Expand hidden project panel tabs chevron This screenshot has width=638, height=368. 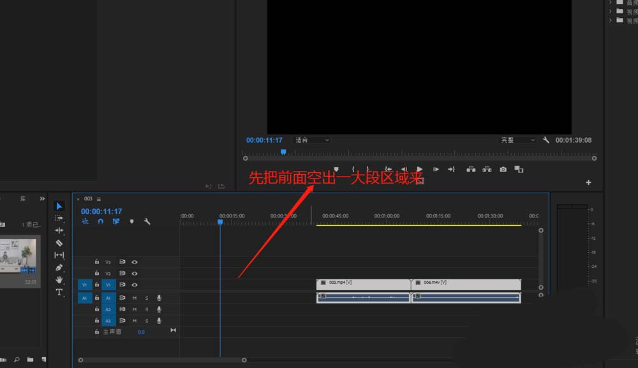point(42,199)
